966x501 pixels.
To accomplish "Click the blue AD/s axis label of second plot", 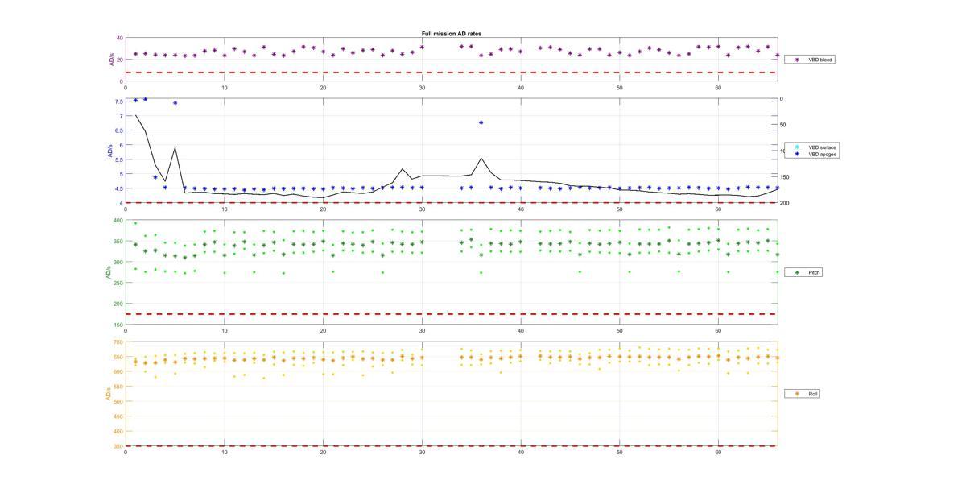I will point(109,151).
